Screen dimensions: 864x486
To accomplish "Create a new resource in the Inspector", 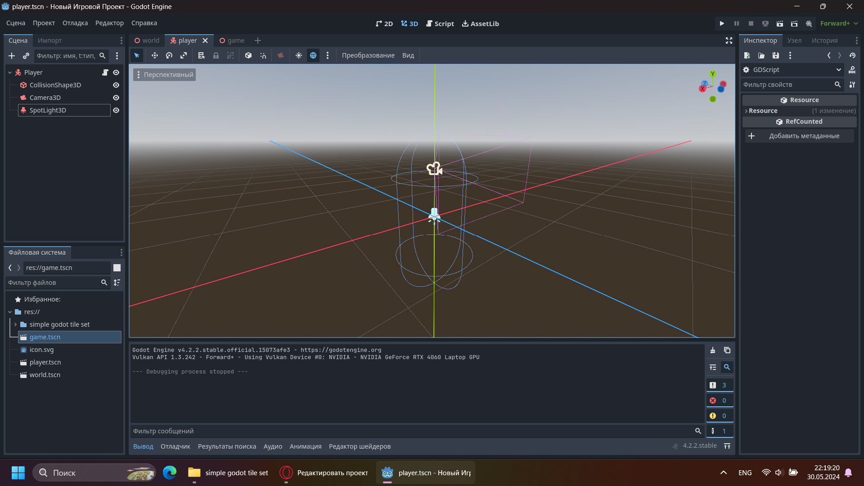I will coord(747,55).
